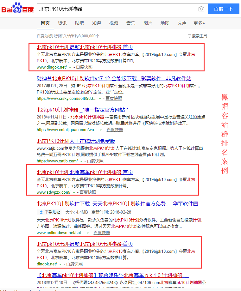241x291 pixels.
Task: Go to the 文库 tab
Action: pos(182,23)
